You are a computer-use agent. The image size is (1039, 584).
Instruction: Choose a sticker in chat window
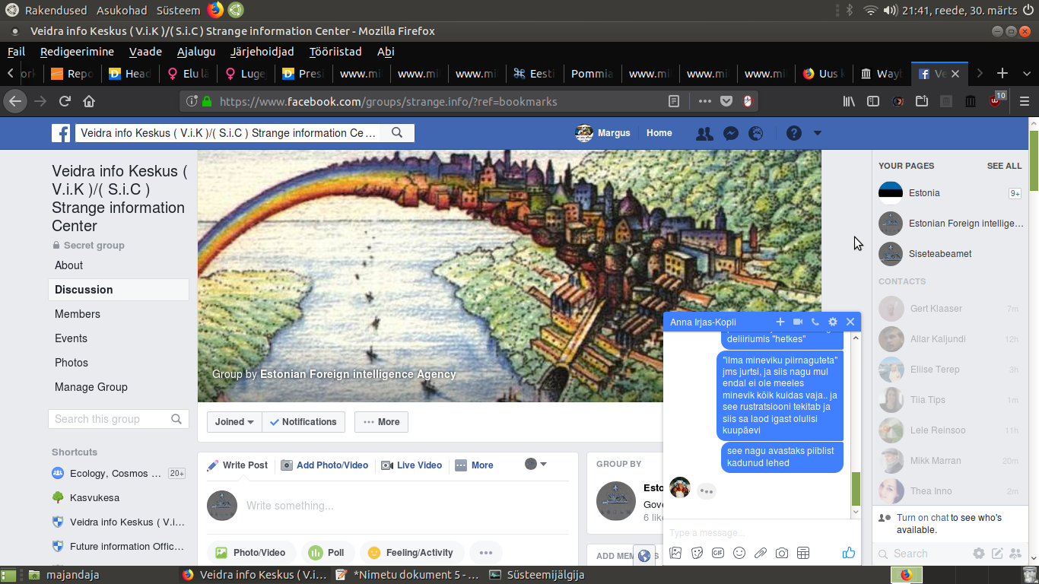[x=697, y=554]
